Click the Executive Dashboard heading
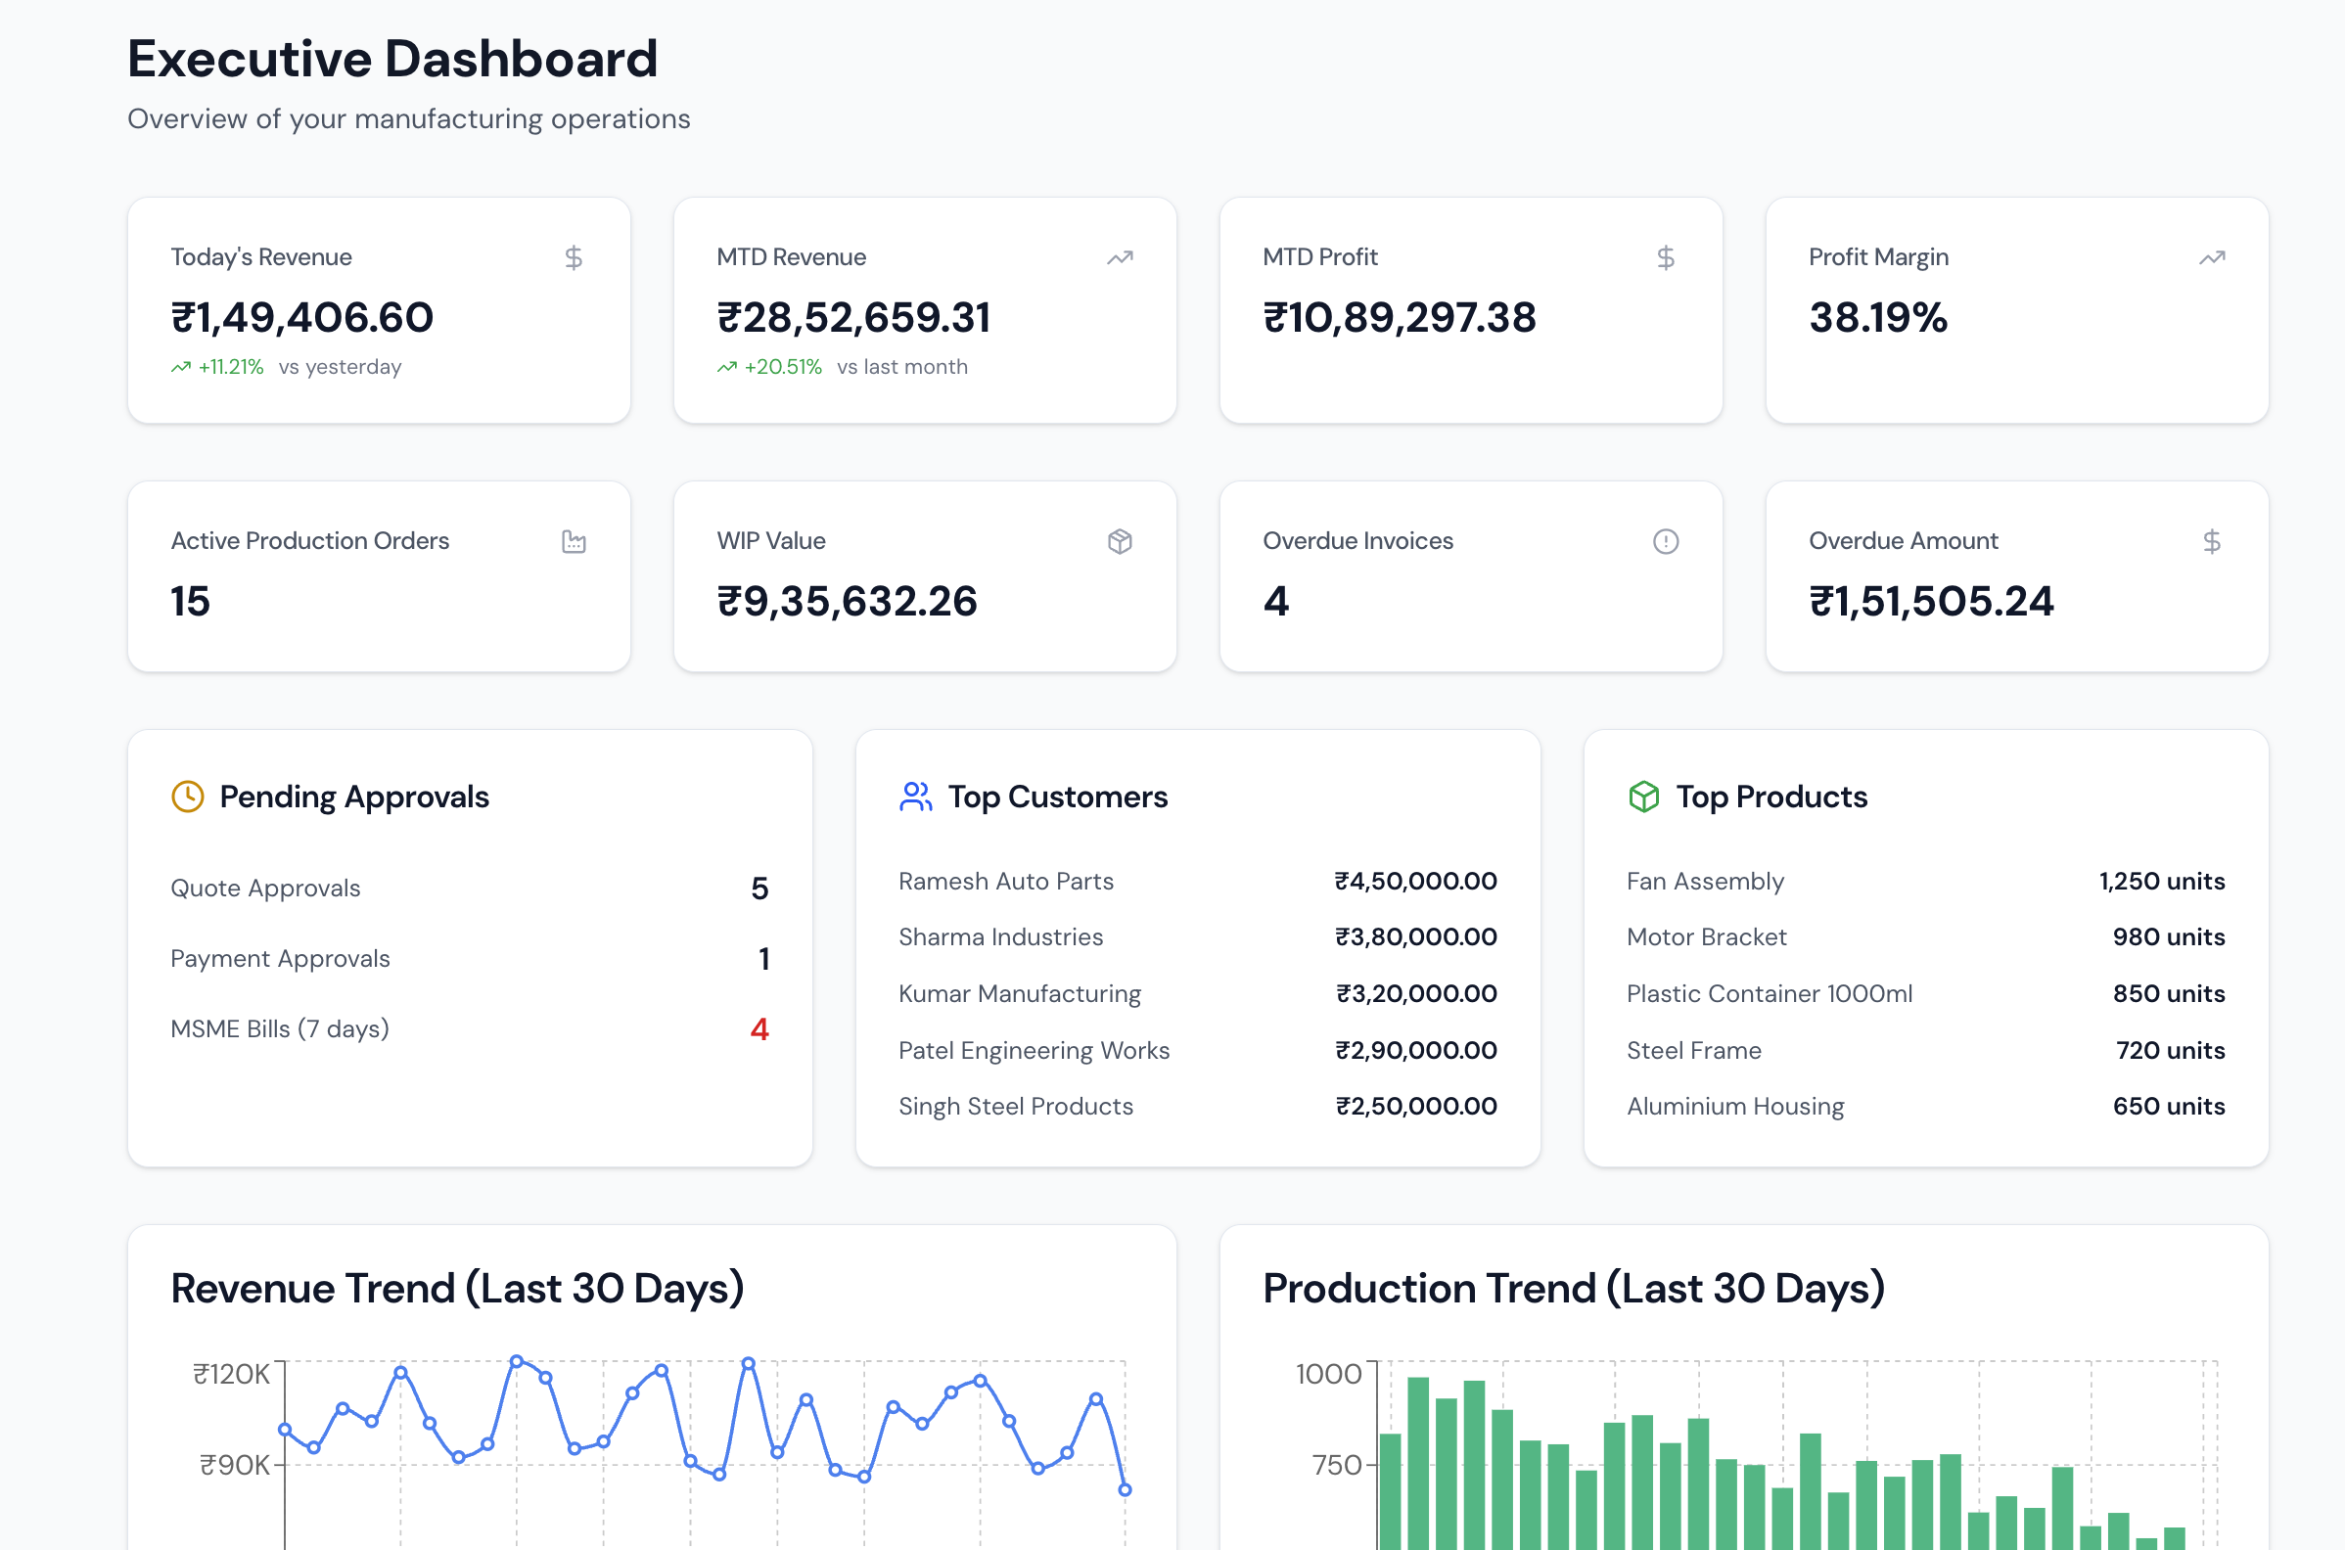Image resolution: width=2345 pixels, height=1550 pixels. click(x=392, y=60)
